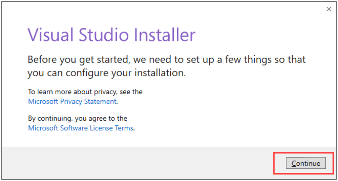338x181 pixels.
Task: Click the "To learn more about privacy" text
Action: pos(85,92)
